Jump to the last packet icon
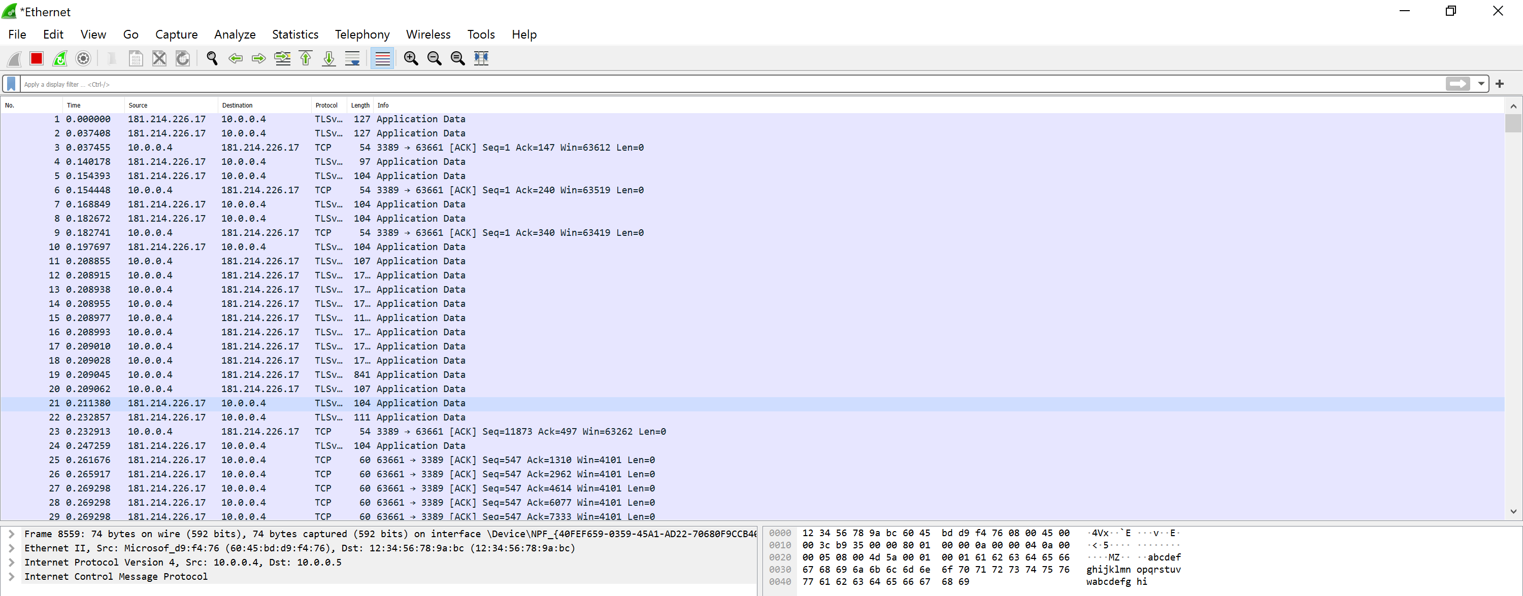1523x596 pixels. coord(329,58)
